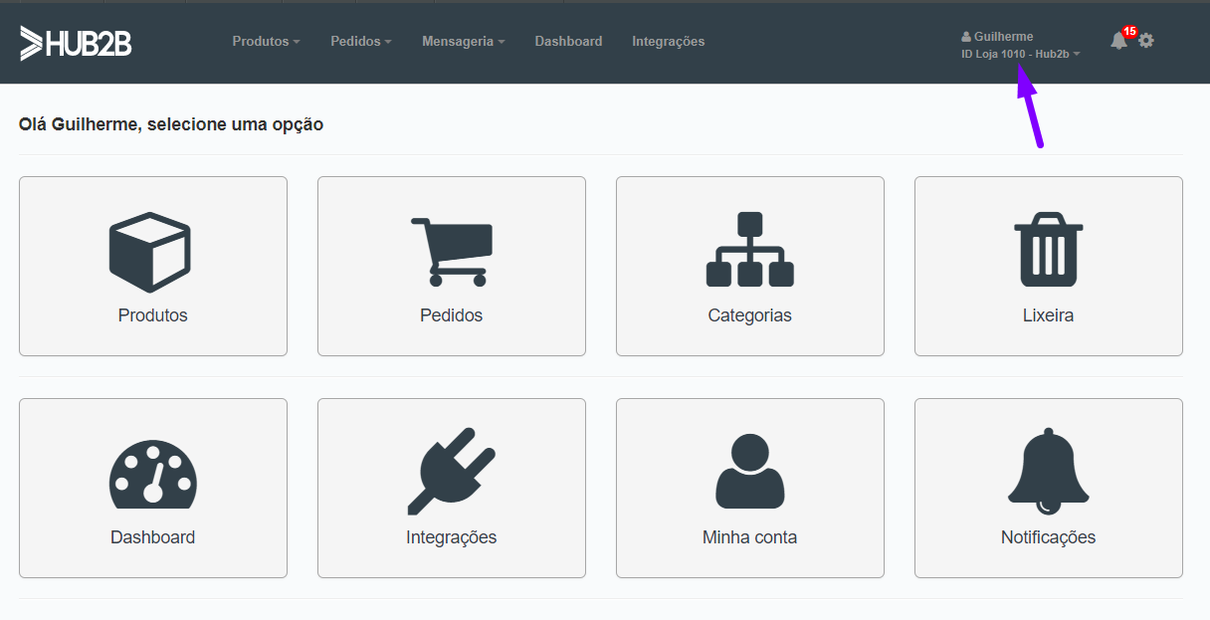Click the Minha conta tile label
Image resolution: width=1210 pixels, height=620 pixels.
750,537
